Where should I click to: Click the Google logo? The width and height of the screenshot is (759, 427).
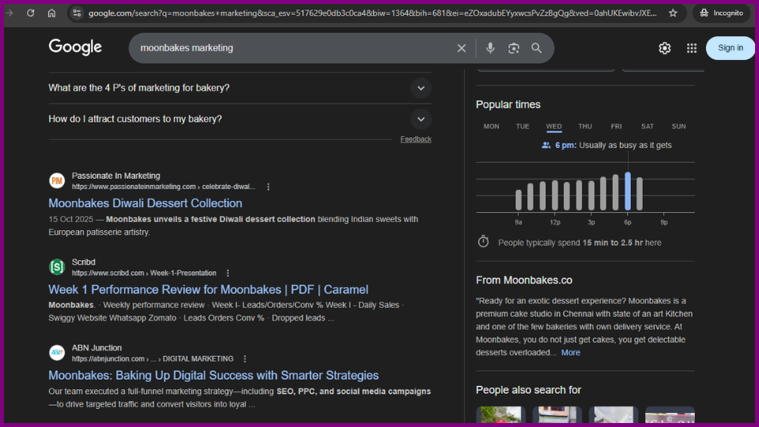(x=75, y=47)
